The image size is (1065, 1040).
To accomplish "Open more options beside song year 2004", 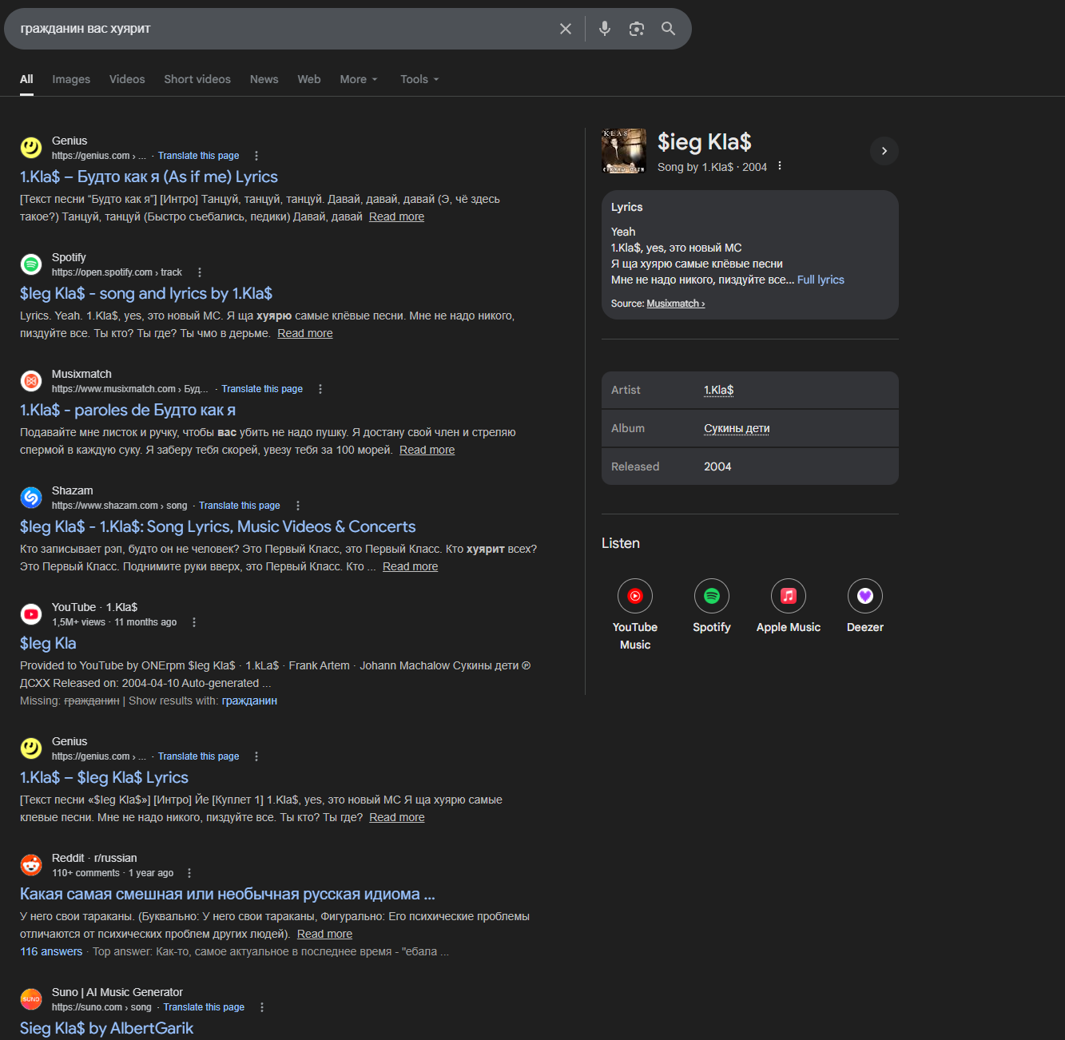I will [x=780, y=166].
